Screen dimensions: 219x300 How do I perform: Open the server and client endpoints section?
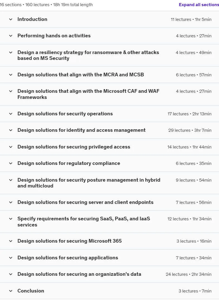point(85,202)
